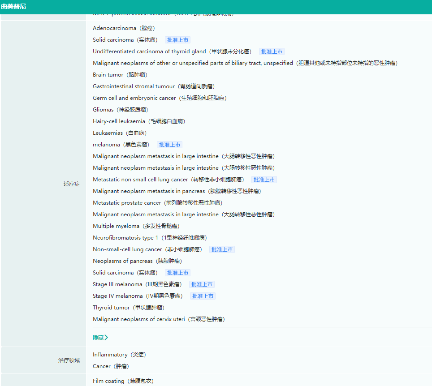Click Germ cell and embryonic cancer entry
432x386 pixels.
coord(160,98)
